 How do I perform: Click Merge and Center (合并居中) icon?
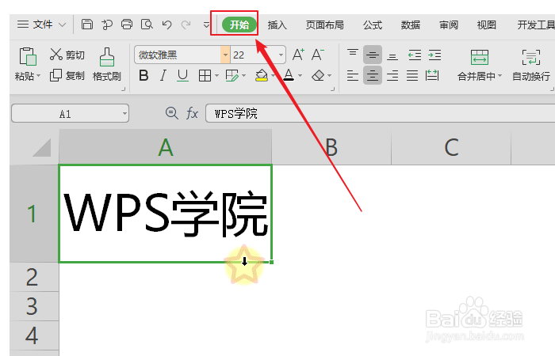[479, 57]
